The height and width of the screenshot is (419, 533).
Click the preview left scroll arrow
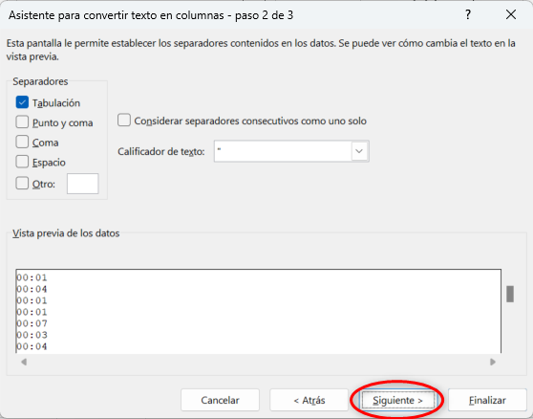[24, 362]
